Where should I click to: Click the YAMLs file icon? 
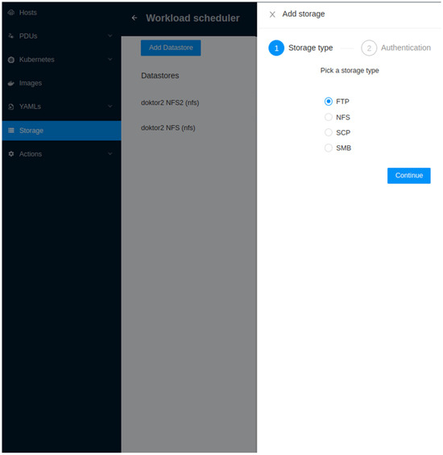(x=11, y=106)
